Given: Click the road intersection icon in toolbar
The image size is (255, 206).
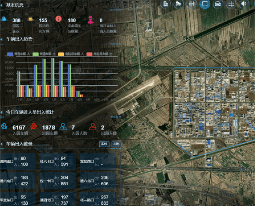Looking at the screenshot, I should (x=231, y=4).
